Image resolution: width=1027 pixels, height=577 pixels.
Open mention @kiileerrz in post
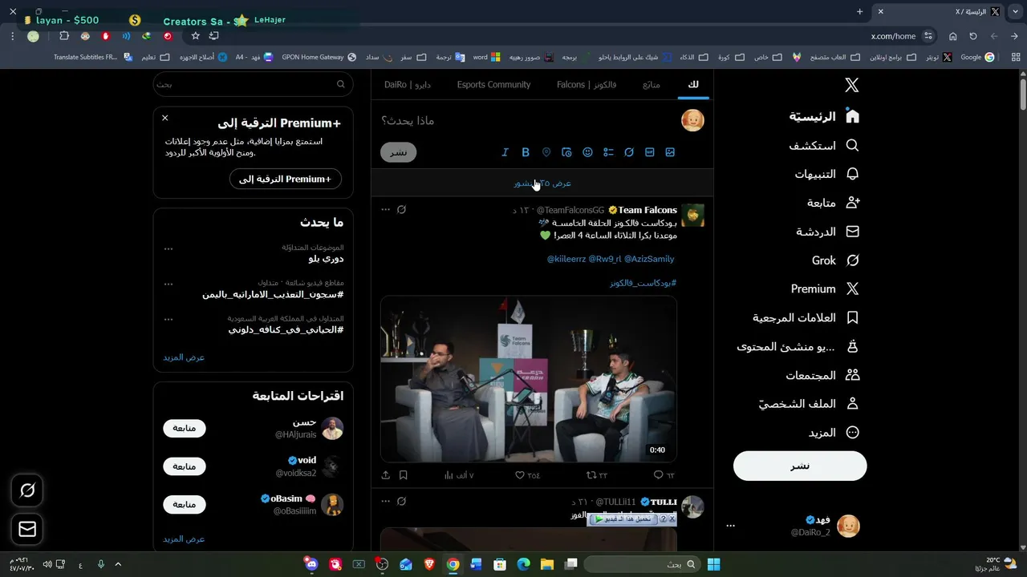coord(566,259)
